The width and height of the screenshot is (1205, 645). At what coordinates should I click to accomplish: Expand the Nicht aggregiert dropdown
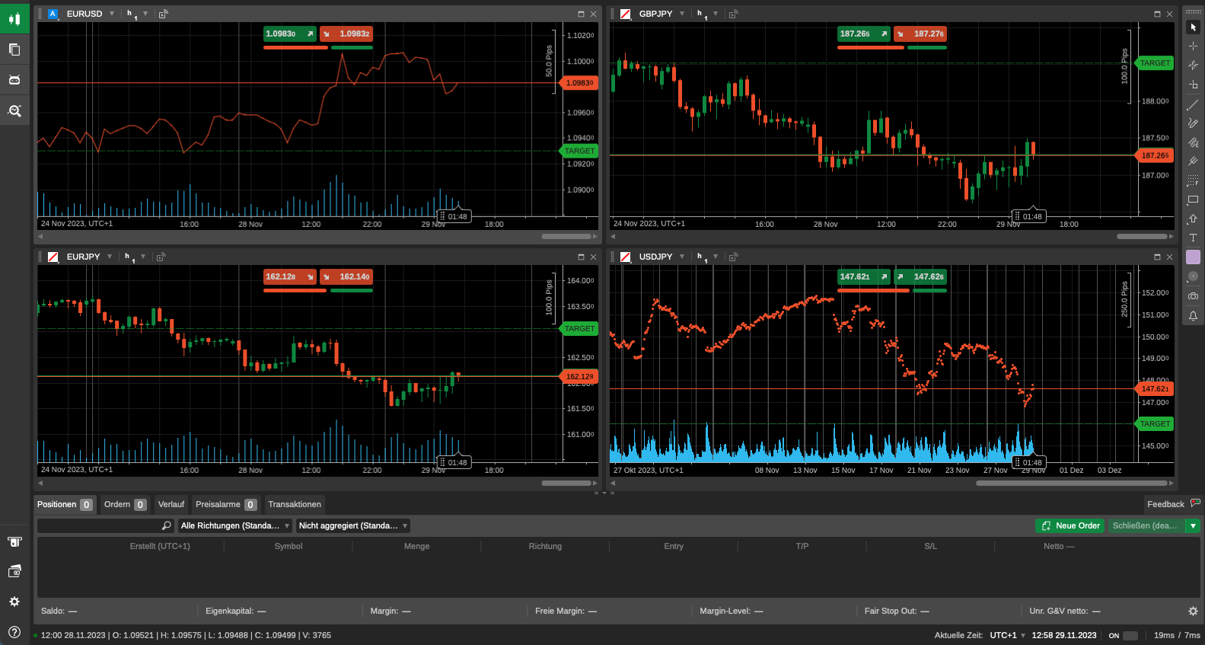(x=353, y=525)
